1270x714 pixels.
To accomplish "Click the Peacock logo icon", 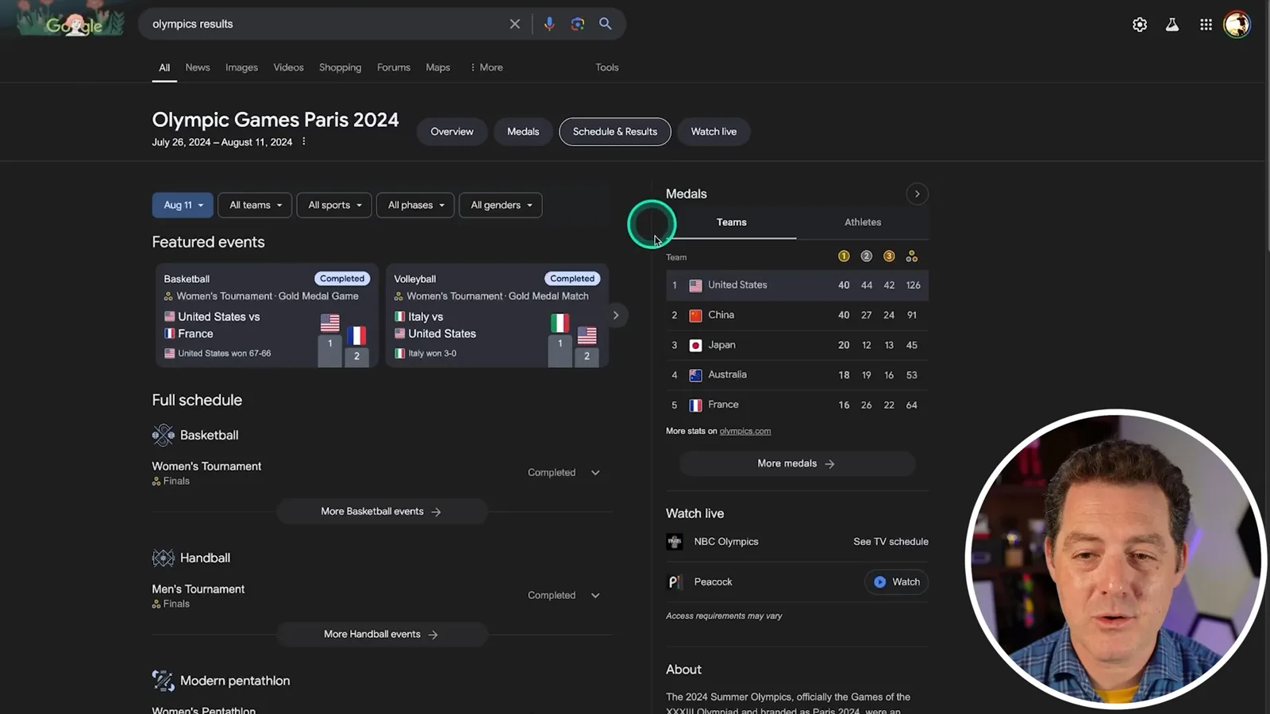I will point(675,582).
